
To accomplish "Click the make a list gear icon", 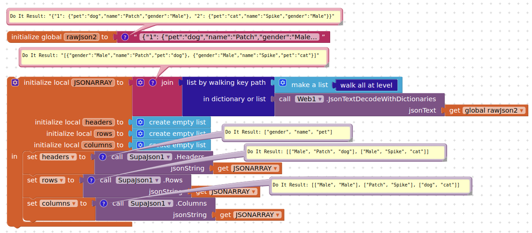I will [x=283, y=83].
